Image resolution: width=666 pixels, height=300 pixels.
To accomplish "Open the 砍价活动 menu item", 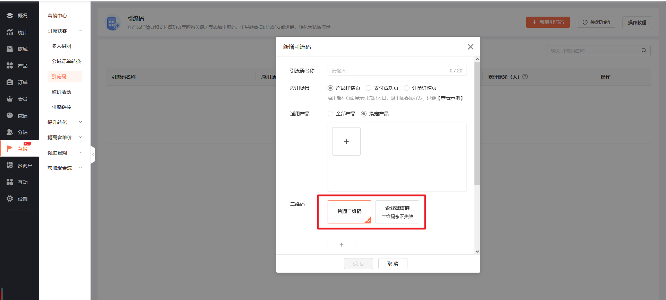I will coord(61,92).
